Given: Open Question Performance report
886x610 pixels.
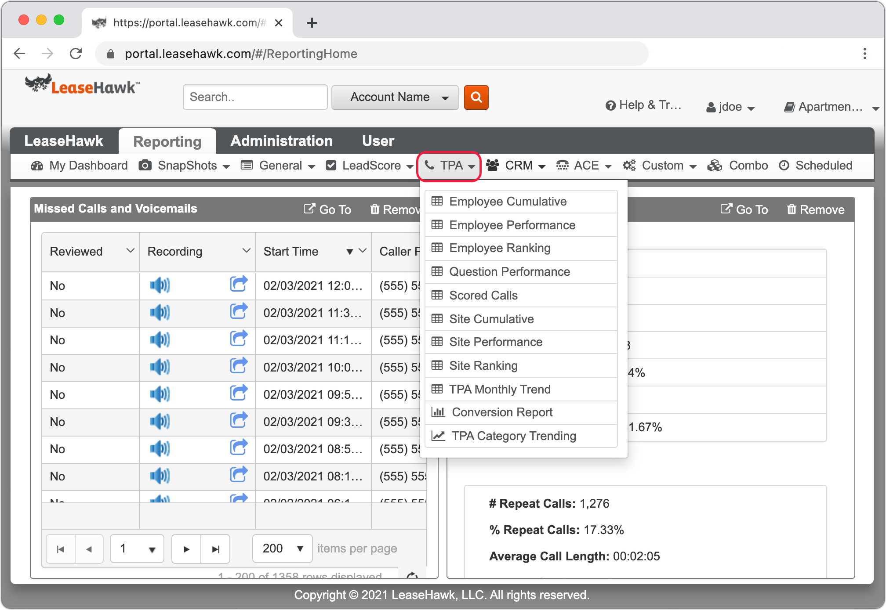Looking at the screenshot, I should 521,272.
